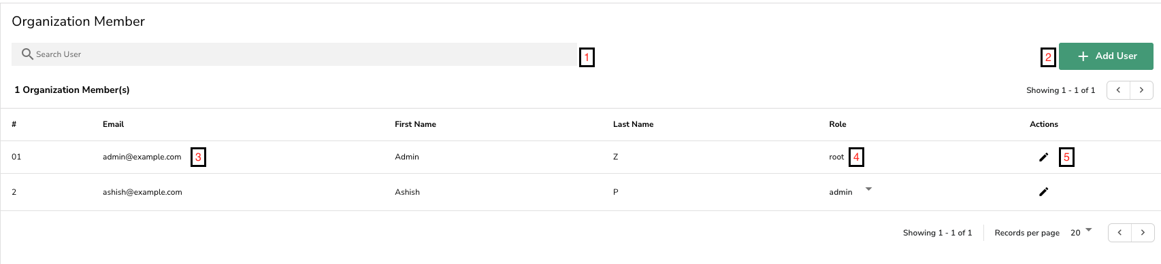Focus the Search User input field

(294, 54)
